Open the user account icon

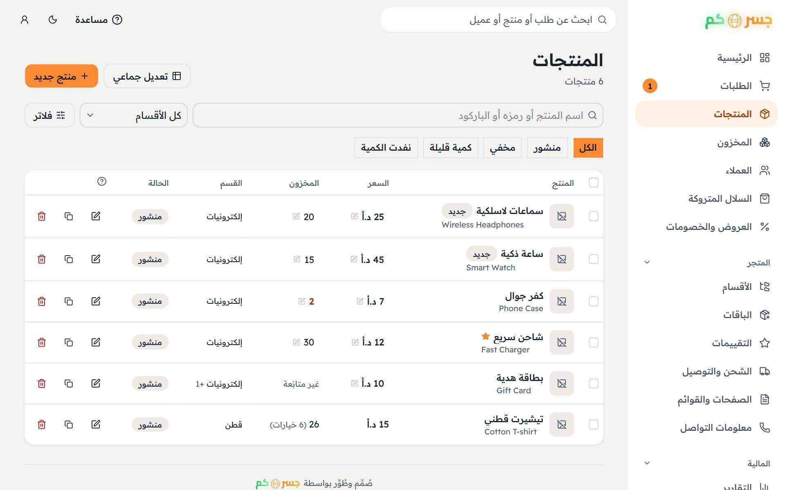[x=25, y=20]
